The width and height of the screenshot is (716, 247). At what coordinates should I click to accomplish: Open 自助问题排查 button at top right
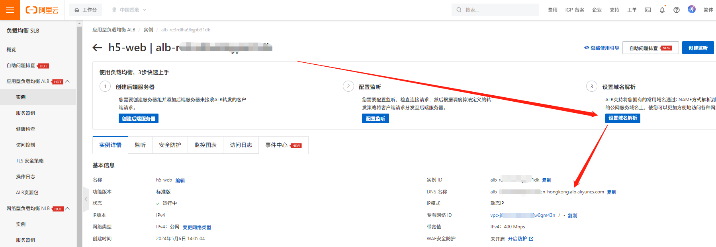tap(650, 48)
